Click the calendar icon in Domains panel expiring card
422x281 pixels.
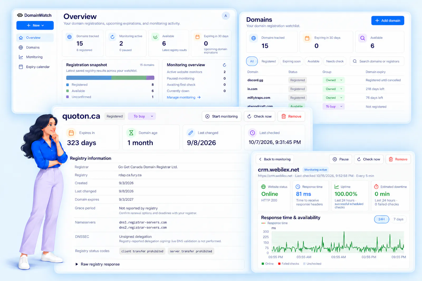click(307, 38)
